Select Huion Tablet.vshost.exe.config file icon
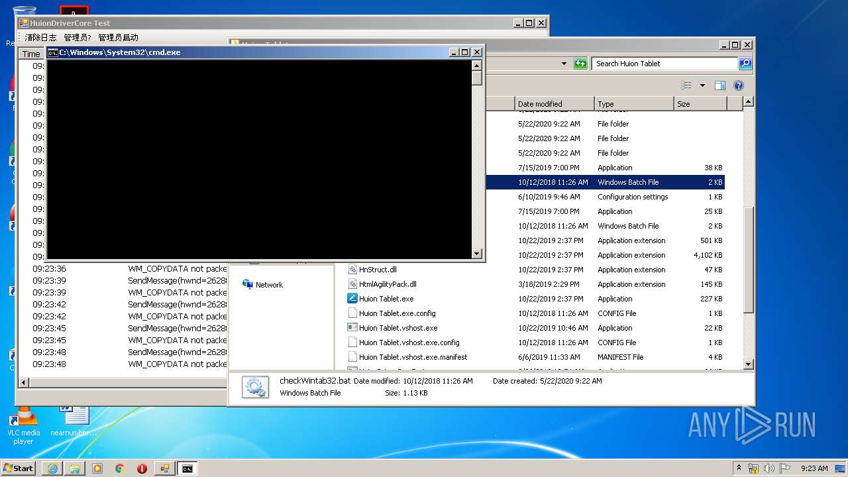Viewport: 848px width, 477px height. point(353,343)
